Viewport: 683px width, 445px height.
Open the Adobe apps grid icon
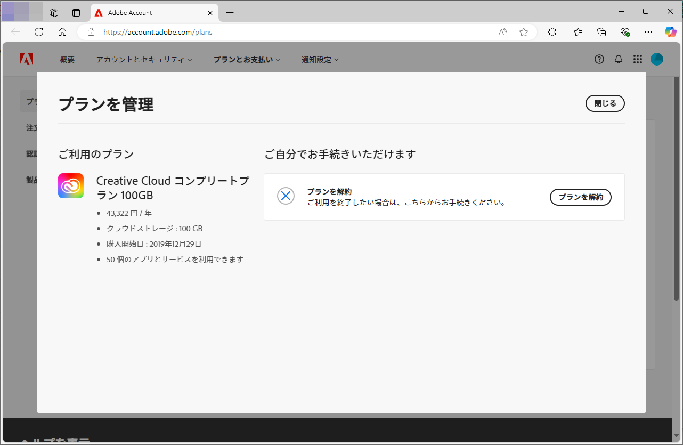coord(638,59)
